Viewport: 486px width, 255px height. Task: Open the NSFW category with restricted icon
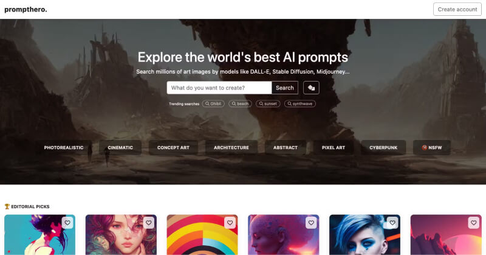click(x=432, y=147)
